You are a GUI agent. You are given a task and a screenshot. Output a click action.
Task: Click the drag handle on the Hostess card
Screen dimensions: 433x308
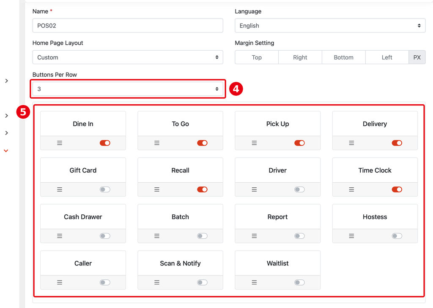[351, 236]
